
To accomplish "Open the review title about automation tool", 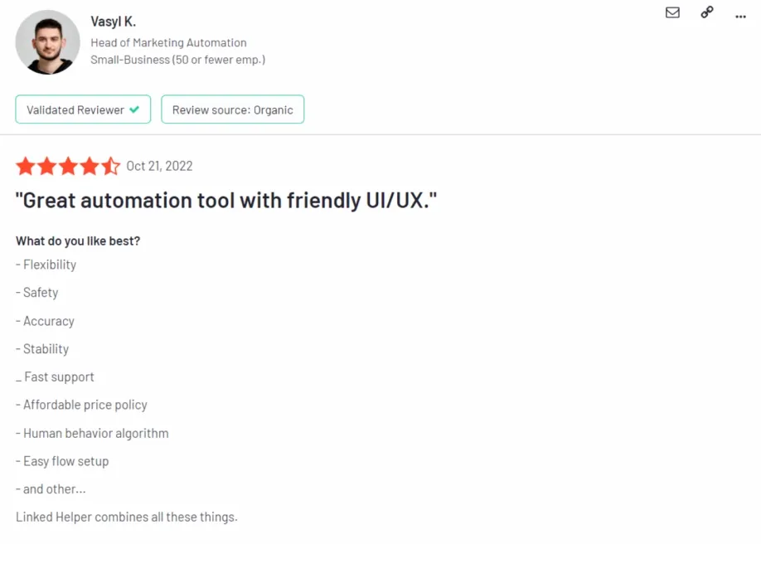I will (x=226, y=200).
